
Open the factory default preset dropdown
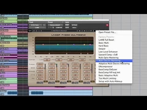tap(55, 25)
